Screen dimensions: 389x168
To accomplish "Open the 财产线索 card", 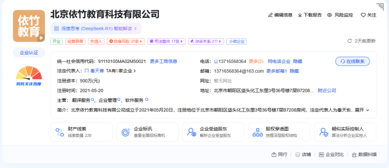I will tap(81, 132).
